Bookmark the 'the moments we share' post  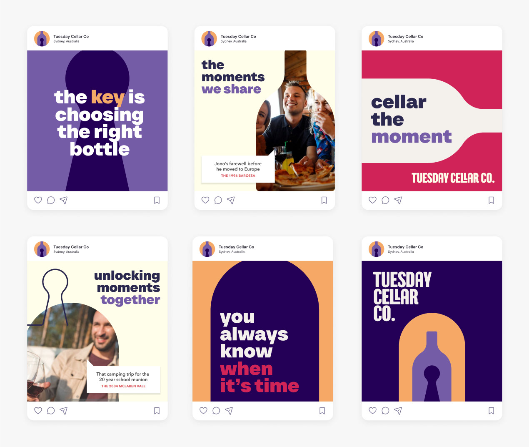coord(324,200)
